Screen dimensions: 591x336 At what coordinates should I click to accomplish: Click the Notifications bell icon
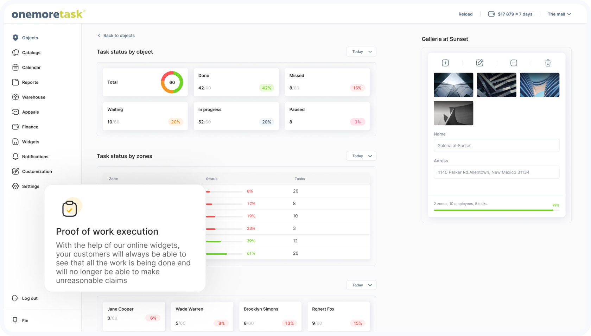15,157
